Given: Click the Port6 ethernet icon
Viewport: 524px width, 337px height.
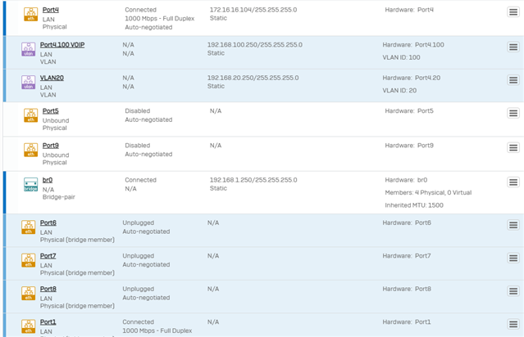Looking at the screenshot, I should point(29,227).
